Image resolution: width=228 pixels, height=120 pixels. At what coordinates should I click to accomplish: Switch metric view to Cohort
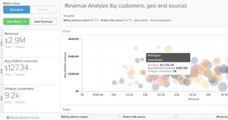tap(43, 10)
